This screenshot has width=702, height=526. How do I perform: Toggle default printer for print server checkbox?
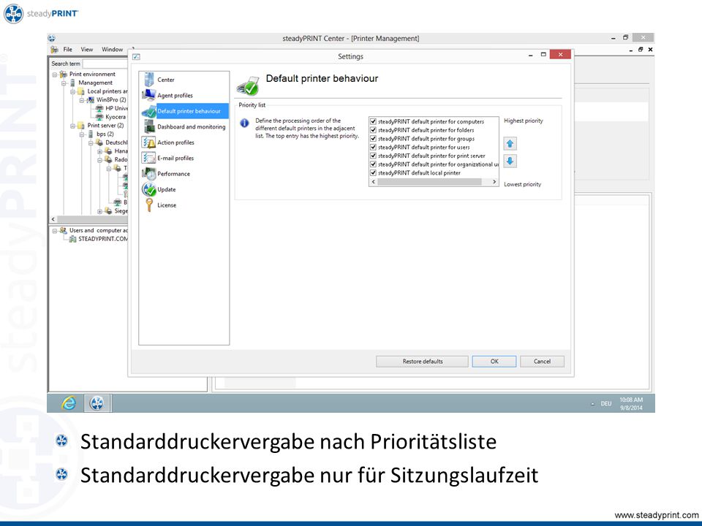point(373,156)
